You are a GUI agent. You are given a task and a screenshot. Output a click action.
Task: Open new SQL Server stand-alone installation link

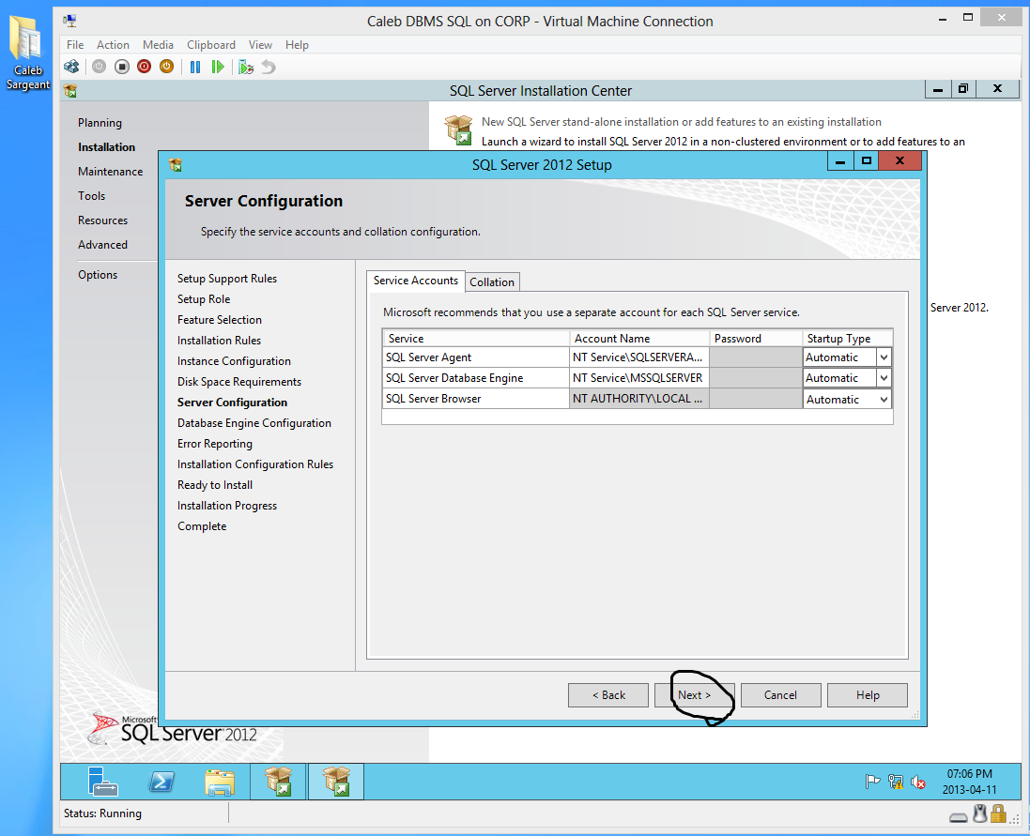[682, 122]
